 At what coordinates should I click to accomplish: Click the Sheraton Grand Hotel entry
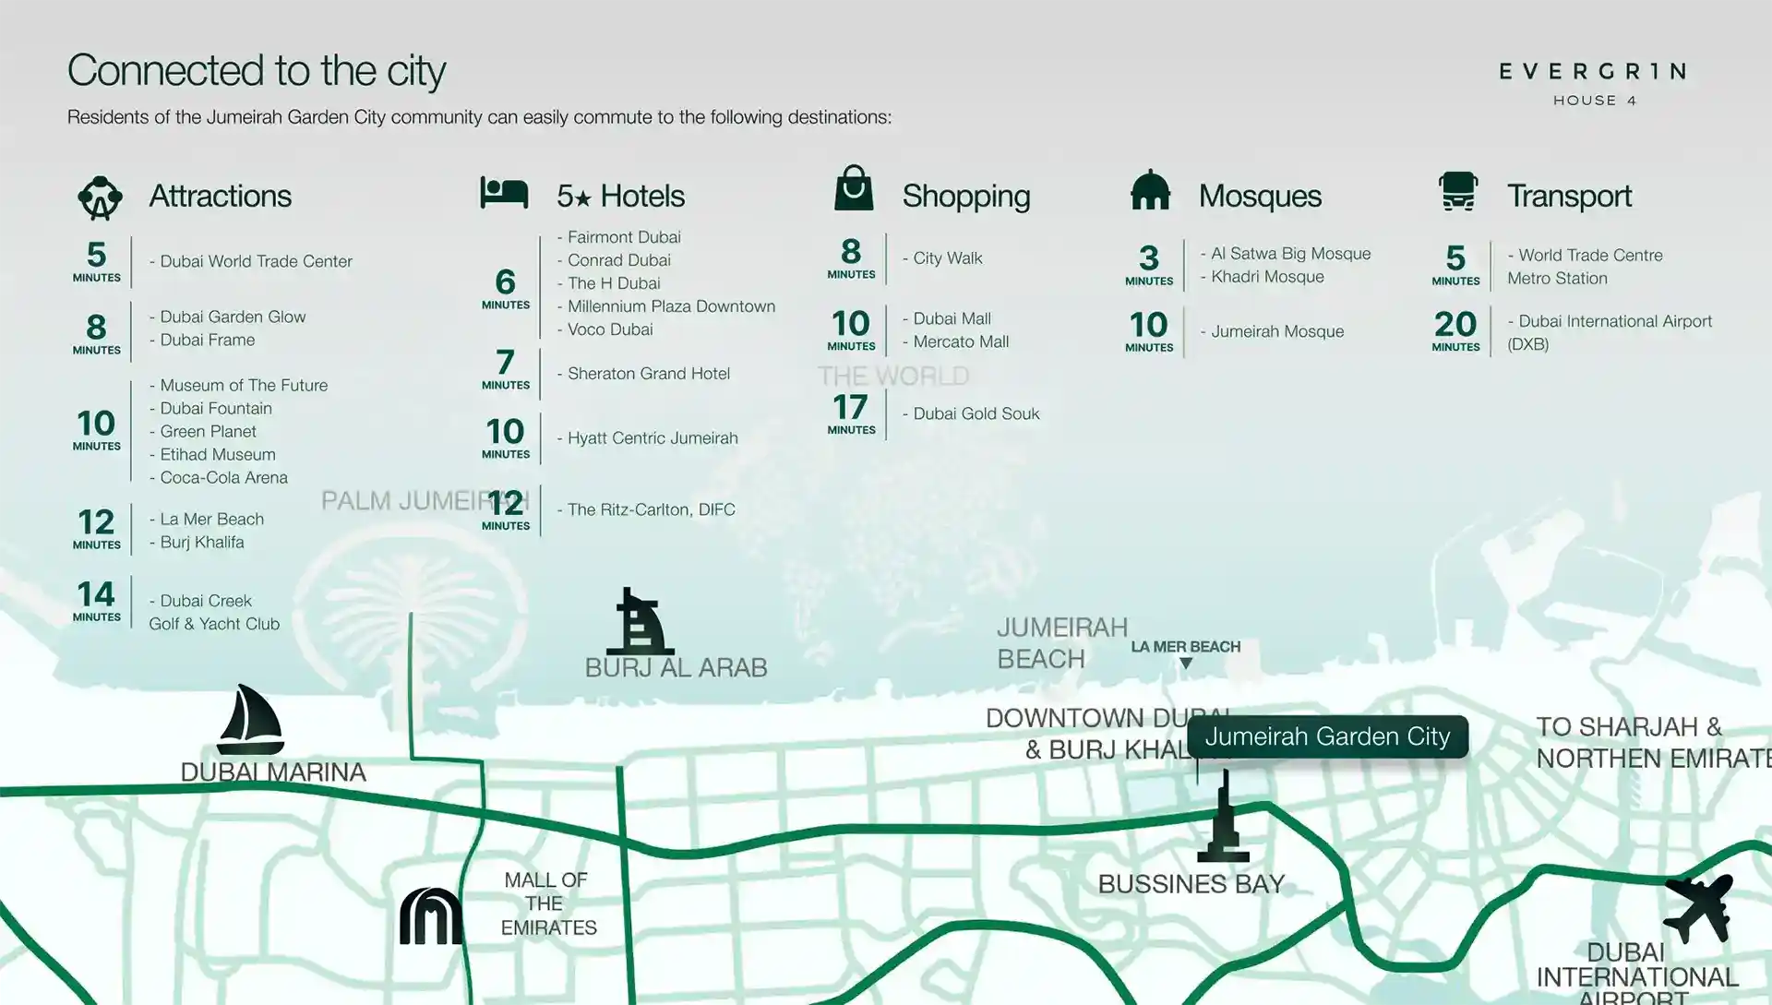pyautogui.click(x=648, y=374)
